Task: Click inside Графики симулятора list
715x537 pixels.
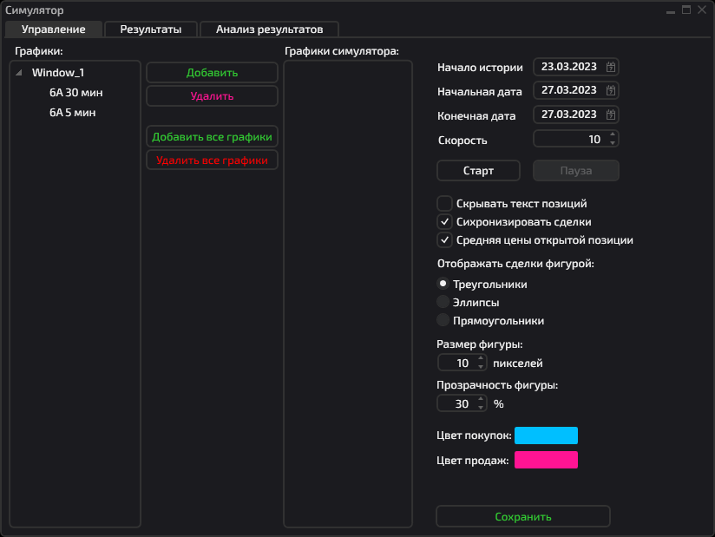Action: pos(348,294)
